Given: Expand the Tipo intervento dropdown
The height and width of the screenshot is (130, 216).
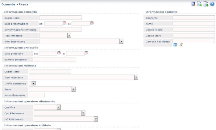Looking at the screenshot, I should click(x=136, y=77).
